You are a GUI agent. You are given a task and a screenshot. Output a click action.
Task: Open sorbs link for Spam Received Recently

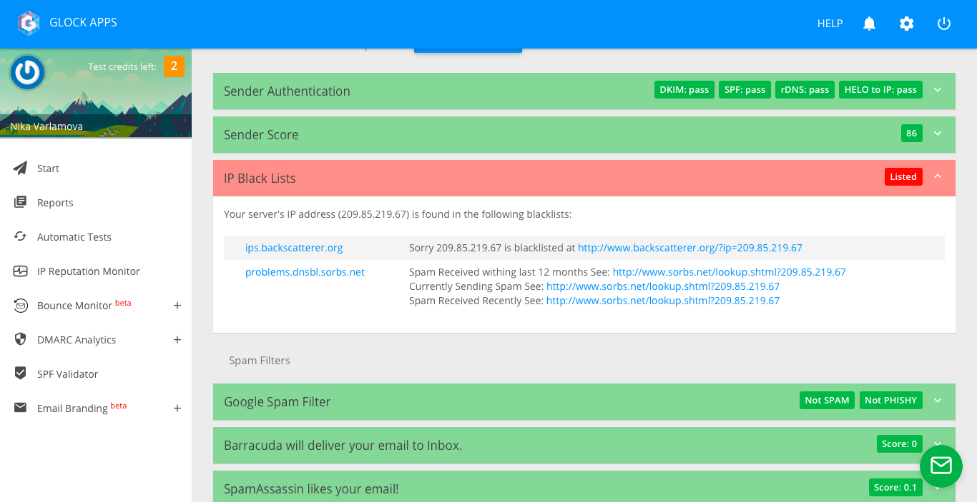pyautogui.click(x=663, y=301)
